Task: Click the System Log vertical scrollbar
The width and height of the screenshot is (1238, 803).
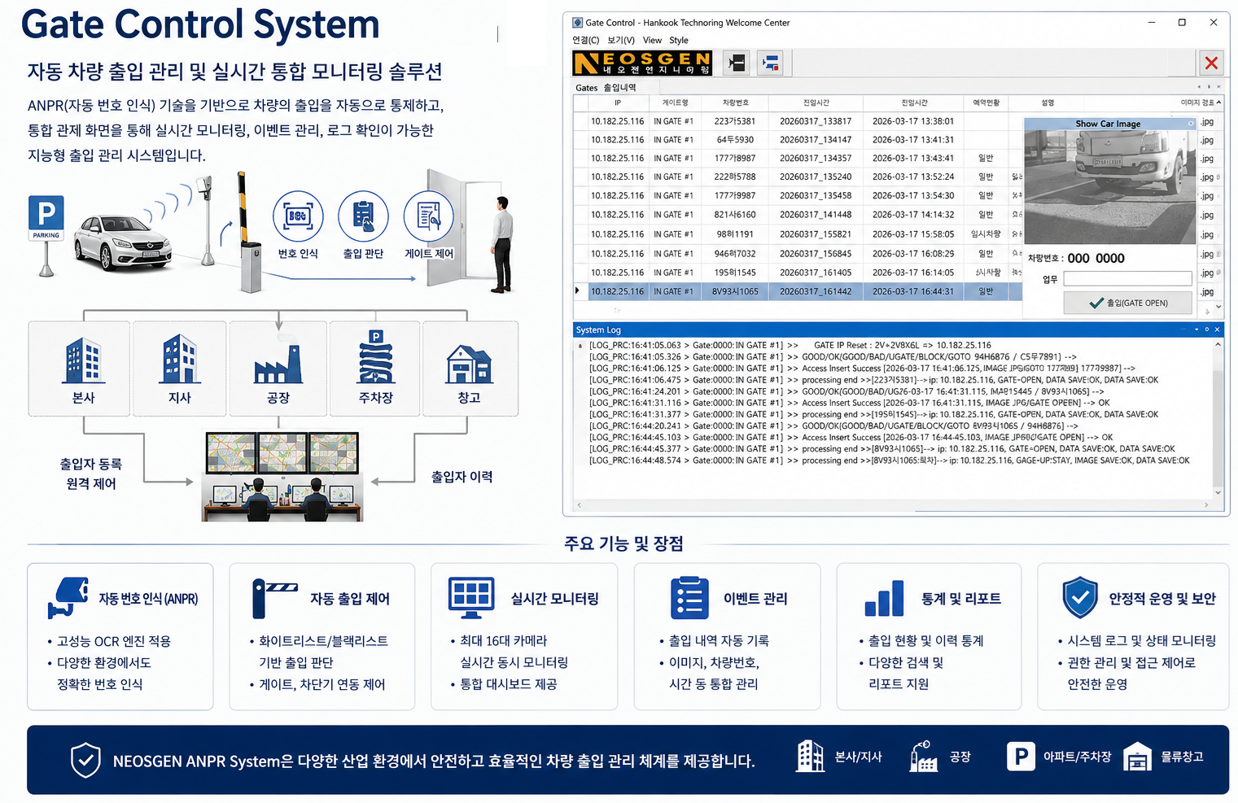Action: coord(1218,418)
